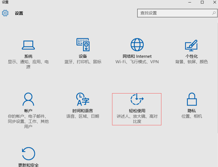Open the 更新和安全 circular arrow icon
The height and width of the screenshot is (167, 218).
tap(28, 153)
